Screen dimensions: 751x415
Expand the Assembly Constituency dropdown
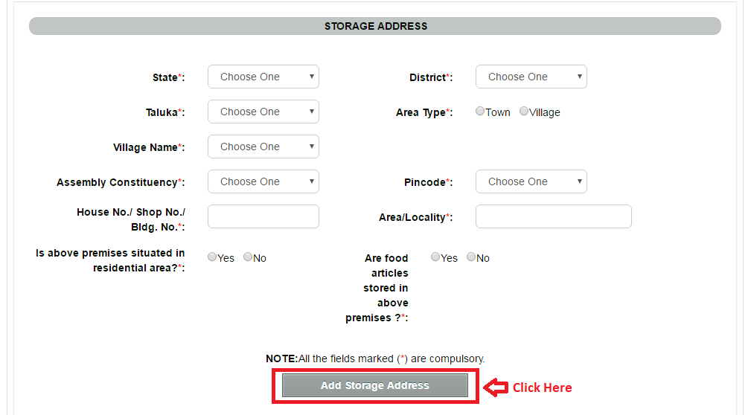(x=263, y=181)
